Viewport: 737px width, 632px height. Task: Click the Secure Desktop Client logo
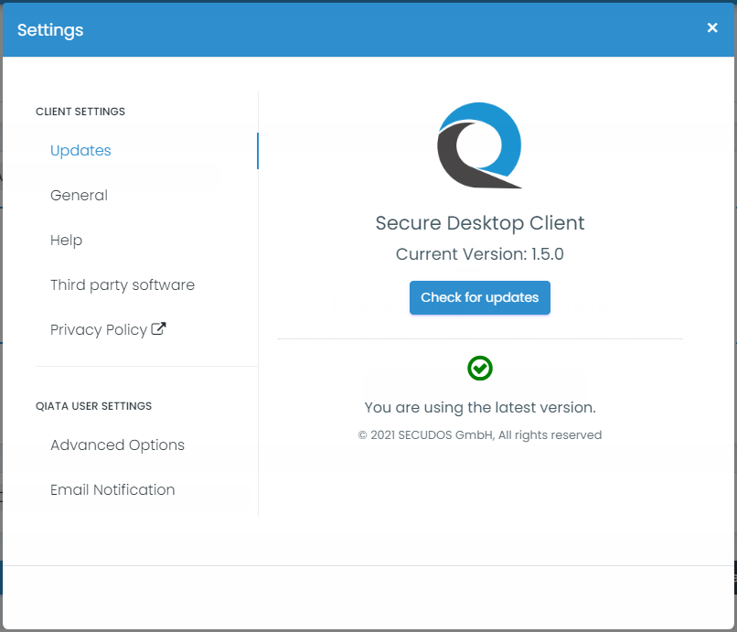[x=479, y=145]
